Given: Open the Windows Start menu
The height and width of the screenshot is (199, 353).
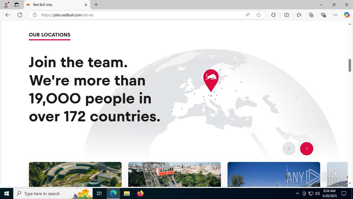Looking at the screenshot, I should click(x=7, y=193).
